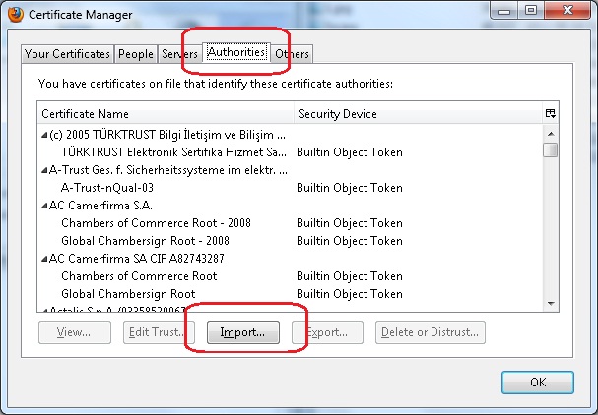Select the Authorities tab

pyautogui.click(x=236, y=53)
